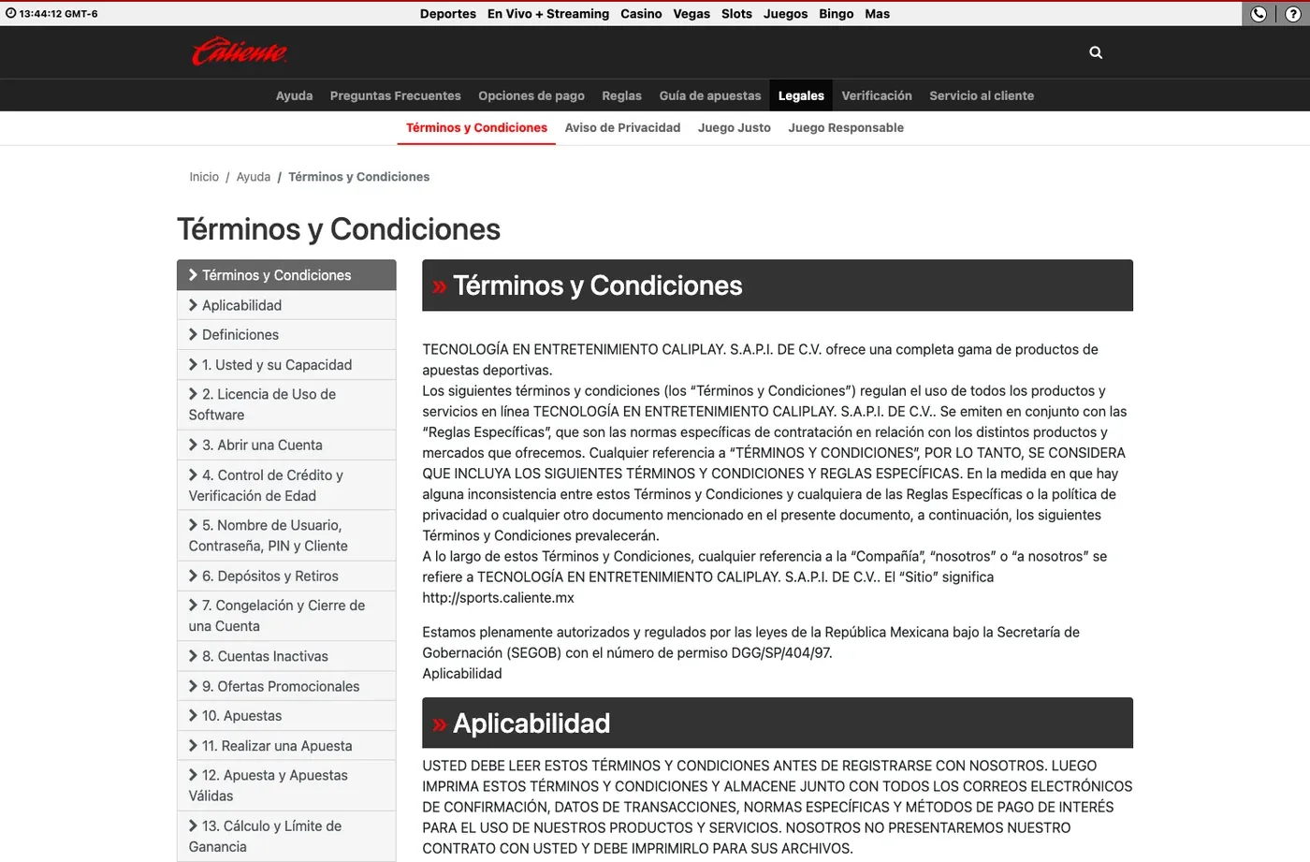The width and height of the screenshot is (1310, 862).
Task: Open 4. Control de Crédito section
Action: coord(286,485)
